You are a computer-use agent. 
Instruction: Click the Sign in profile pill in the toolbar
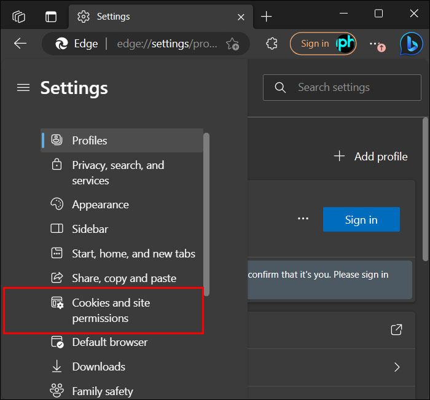coord(323,44)
